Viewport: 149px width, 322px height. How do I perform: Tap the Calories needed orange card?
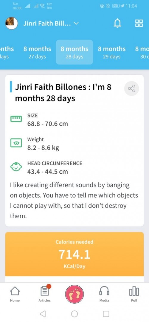[x=74, y=254]
